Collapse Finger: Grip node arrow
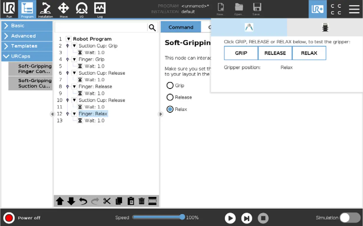This screenshot has width=363, height=226. pyautogui.click(x=74, y=59)
